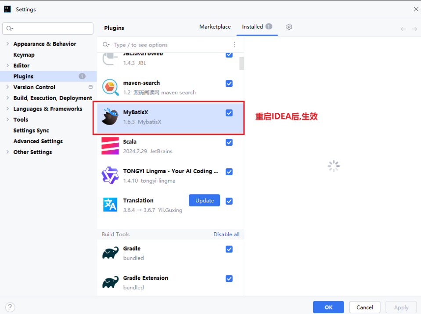Click the Gradle Extension elephant icon
421x314 pixels.
(x=110, y=282)
